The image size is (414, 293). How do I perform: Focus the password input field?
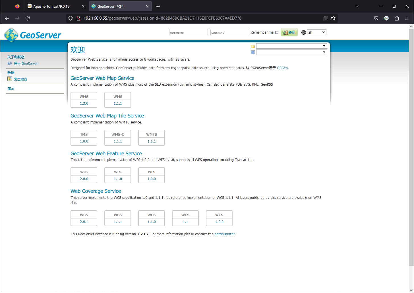click(x=230, y=32)
